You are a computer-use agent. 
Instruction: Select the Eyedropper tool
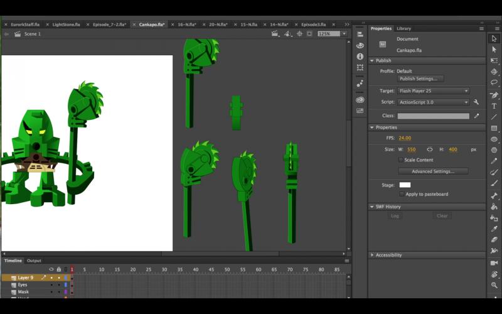click(494, 229)
